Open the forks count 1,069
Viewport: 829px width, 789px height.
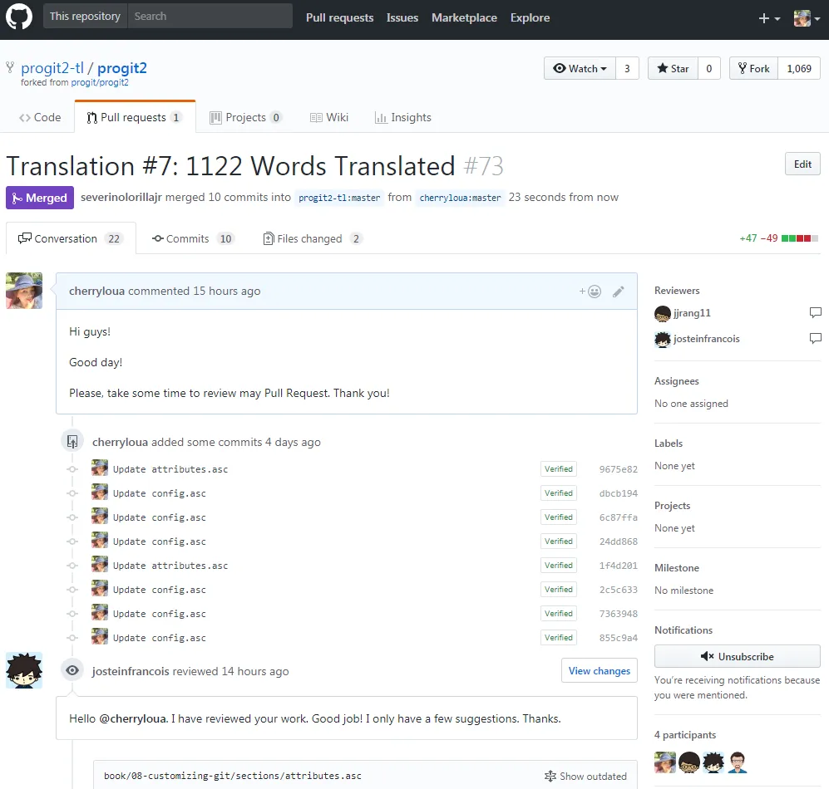[799, 69]
